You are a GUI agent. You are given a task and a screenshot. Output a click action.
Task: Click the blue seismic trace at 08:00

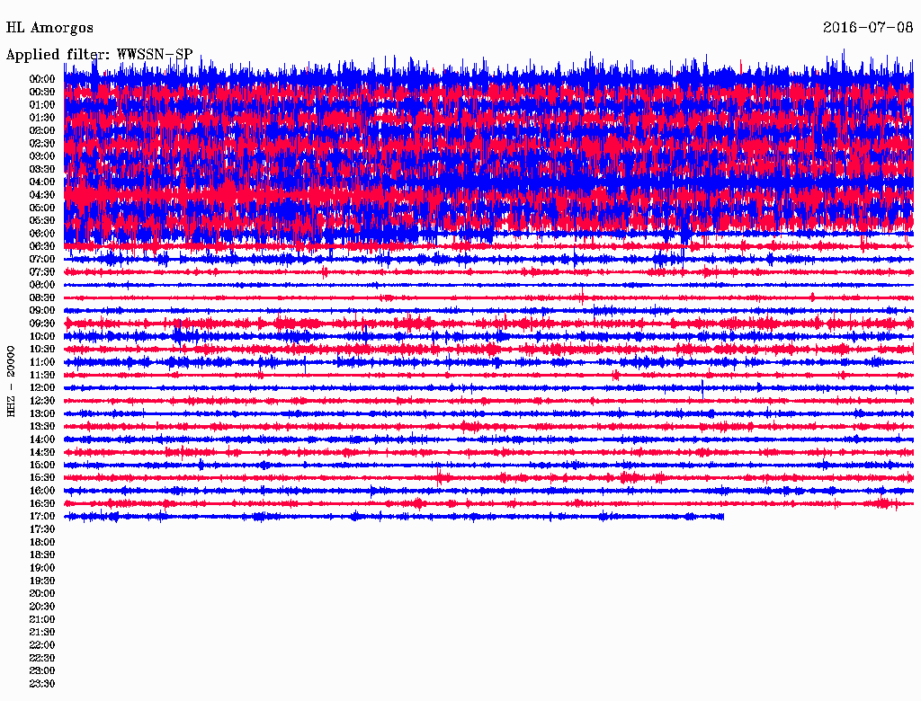(488, 285)
